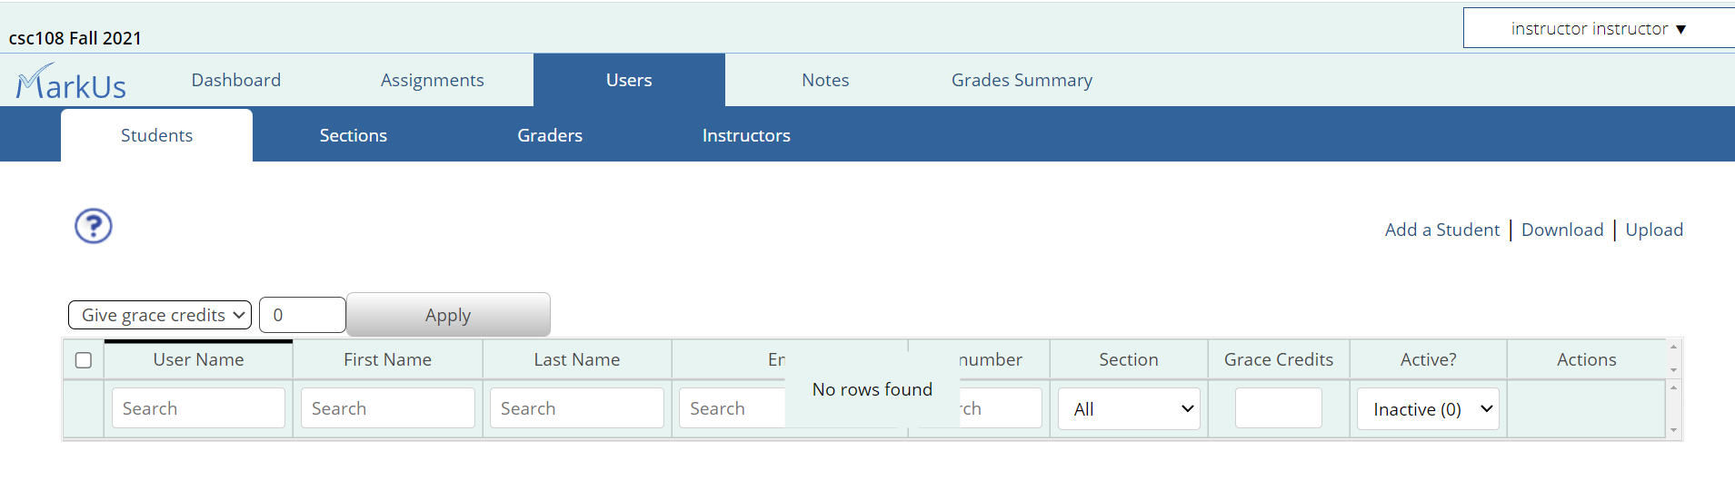Click the Upload link
The width and height of the screenshot is (1735, 490).
pos(1654,230)
